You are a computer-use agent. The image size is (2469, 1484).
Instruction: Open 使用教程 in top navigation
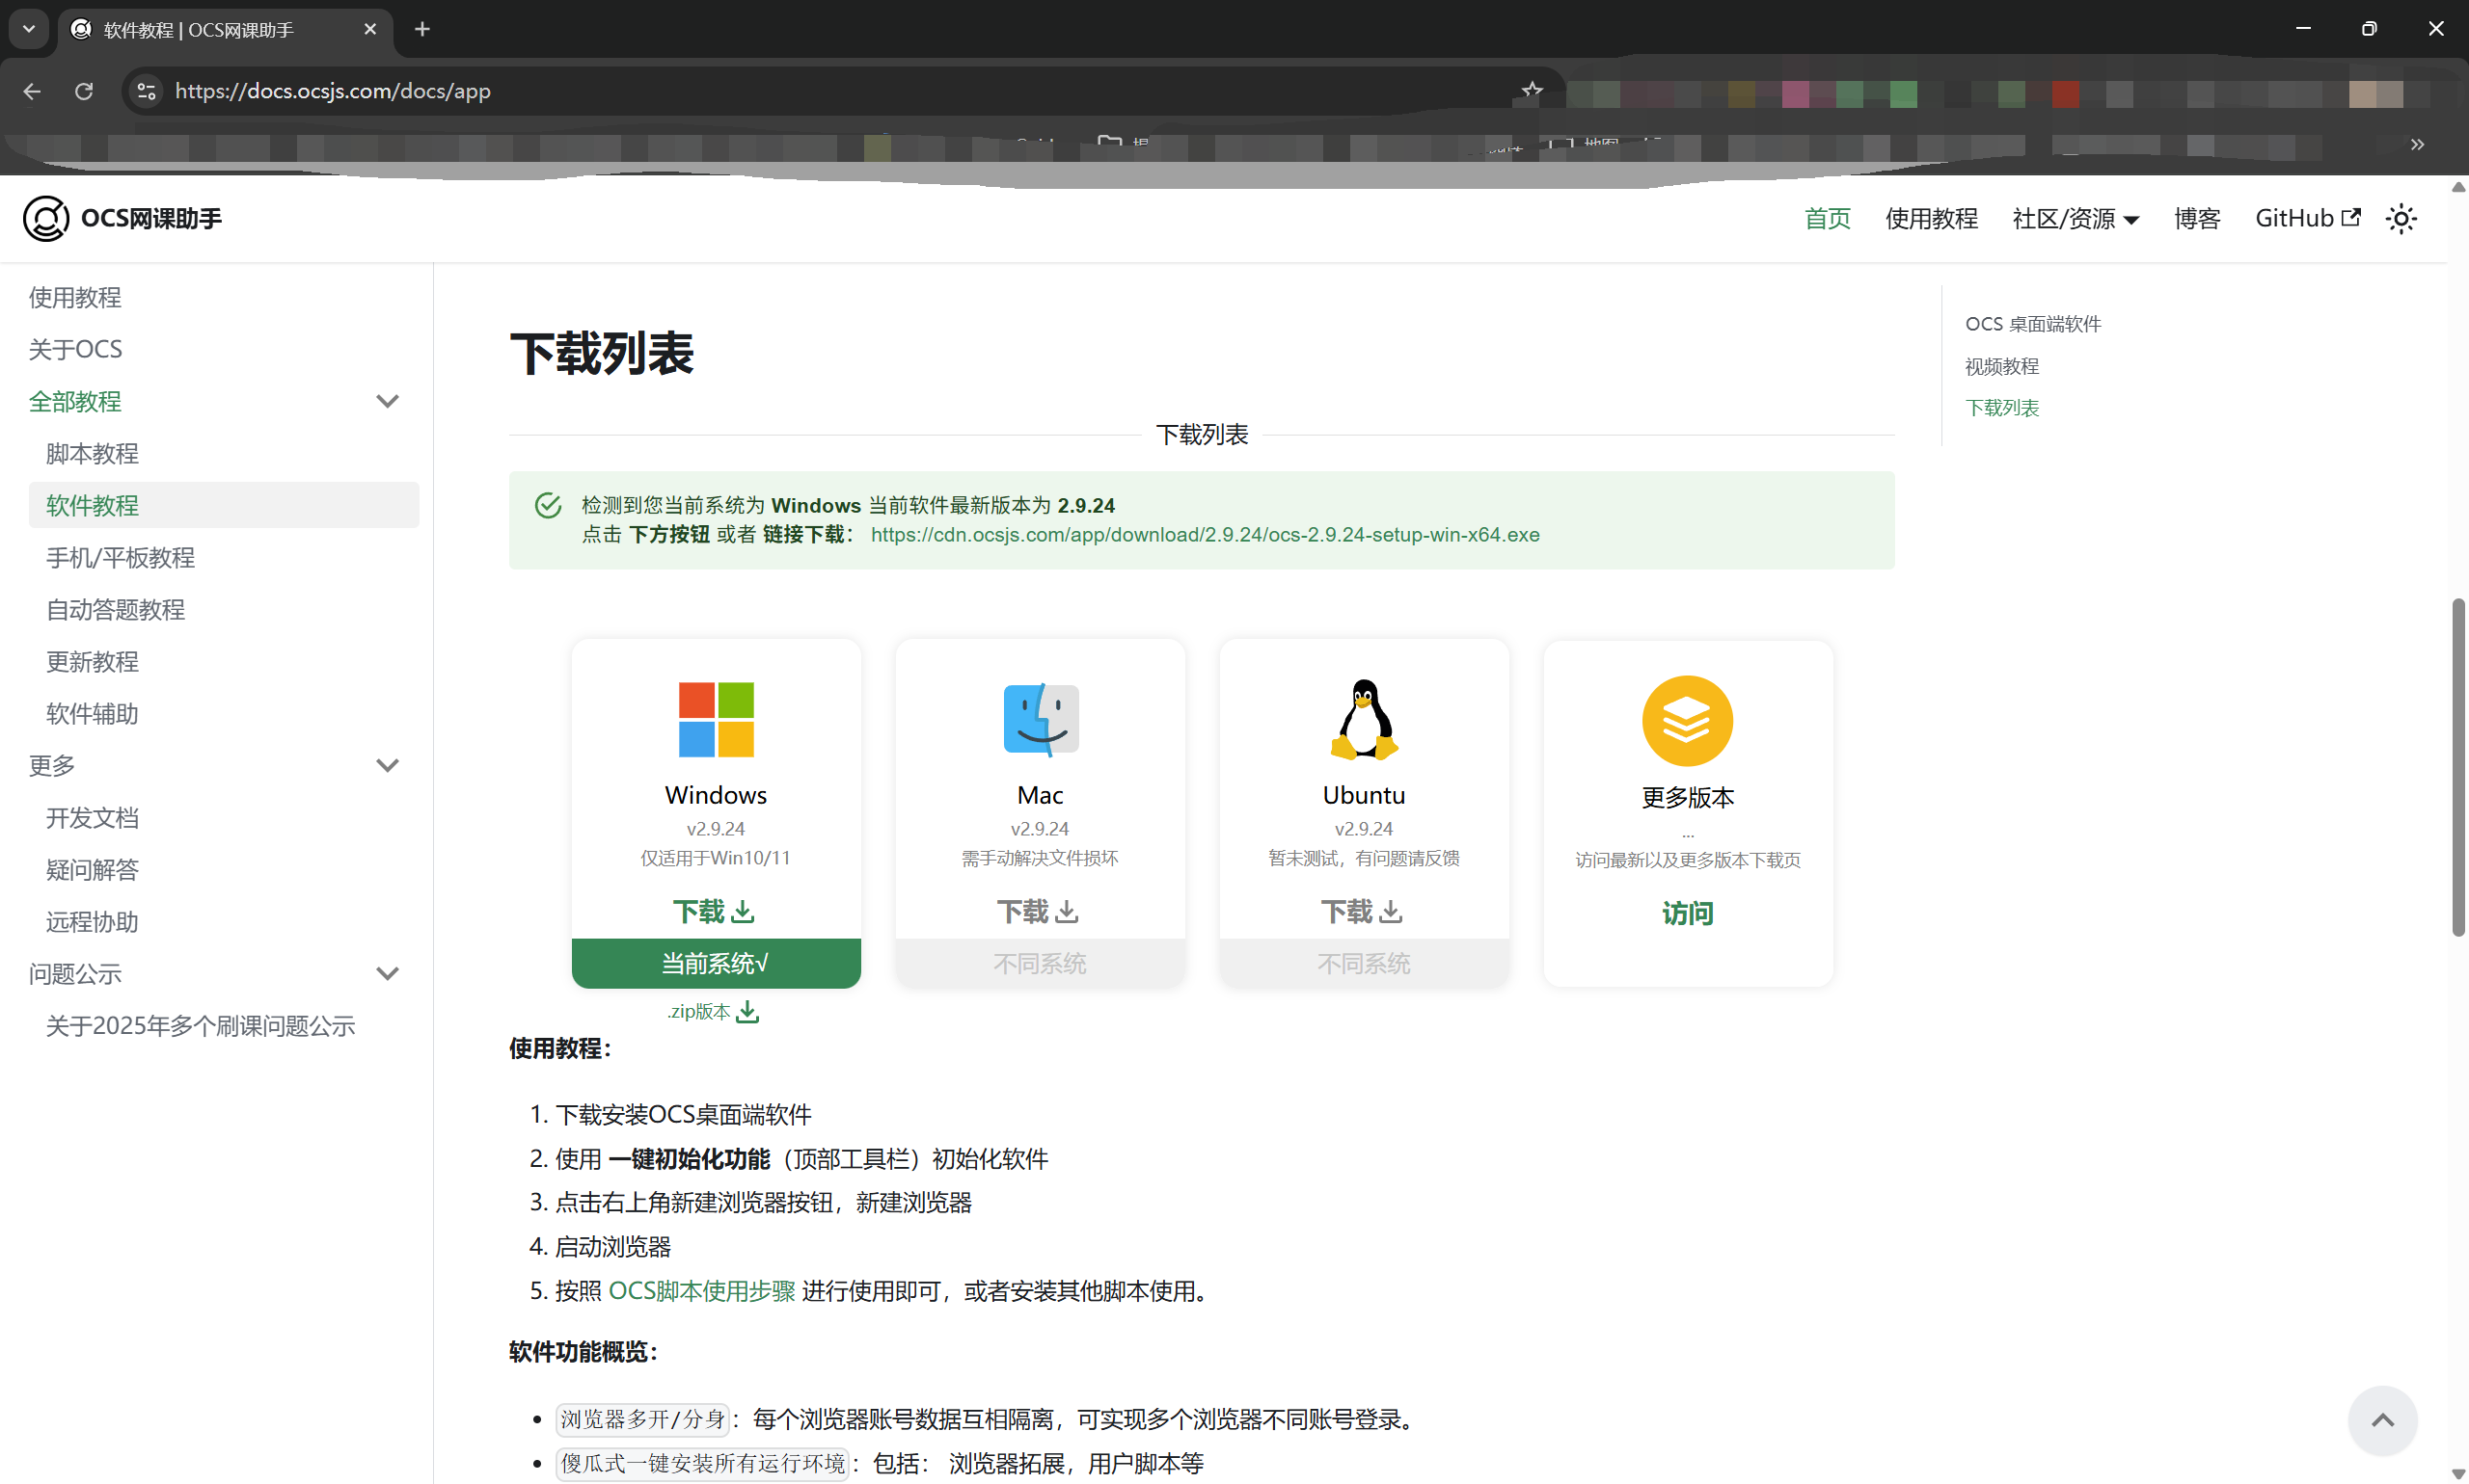[x=1932, y=218]
